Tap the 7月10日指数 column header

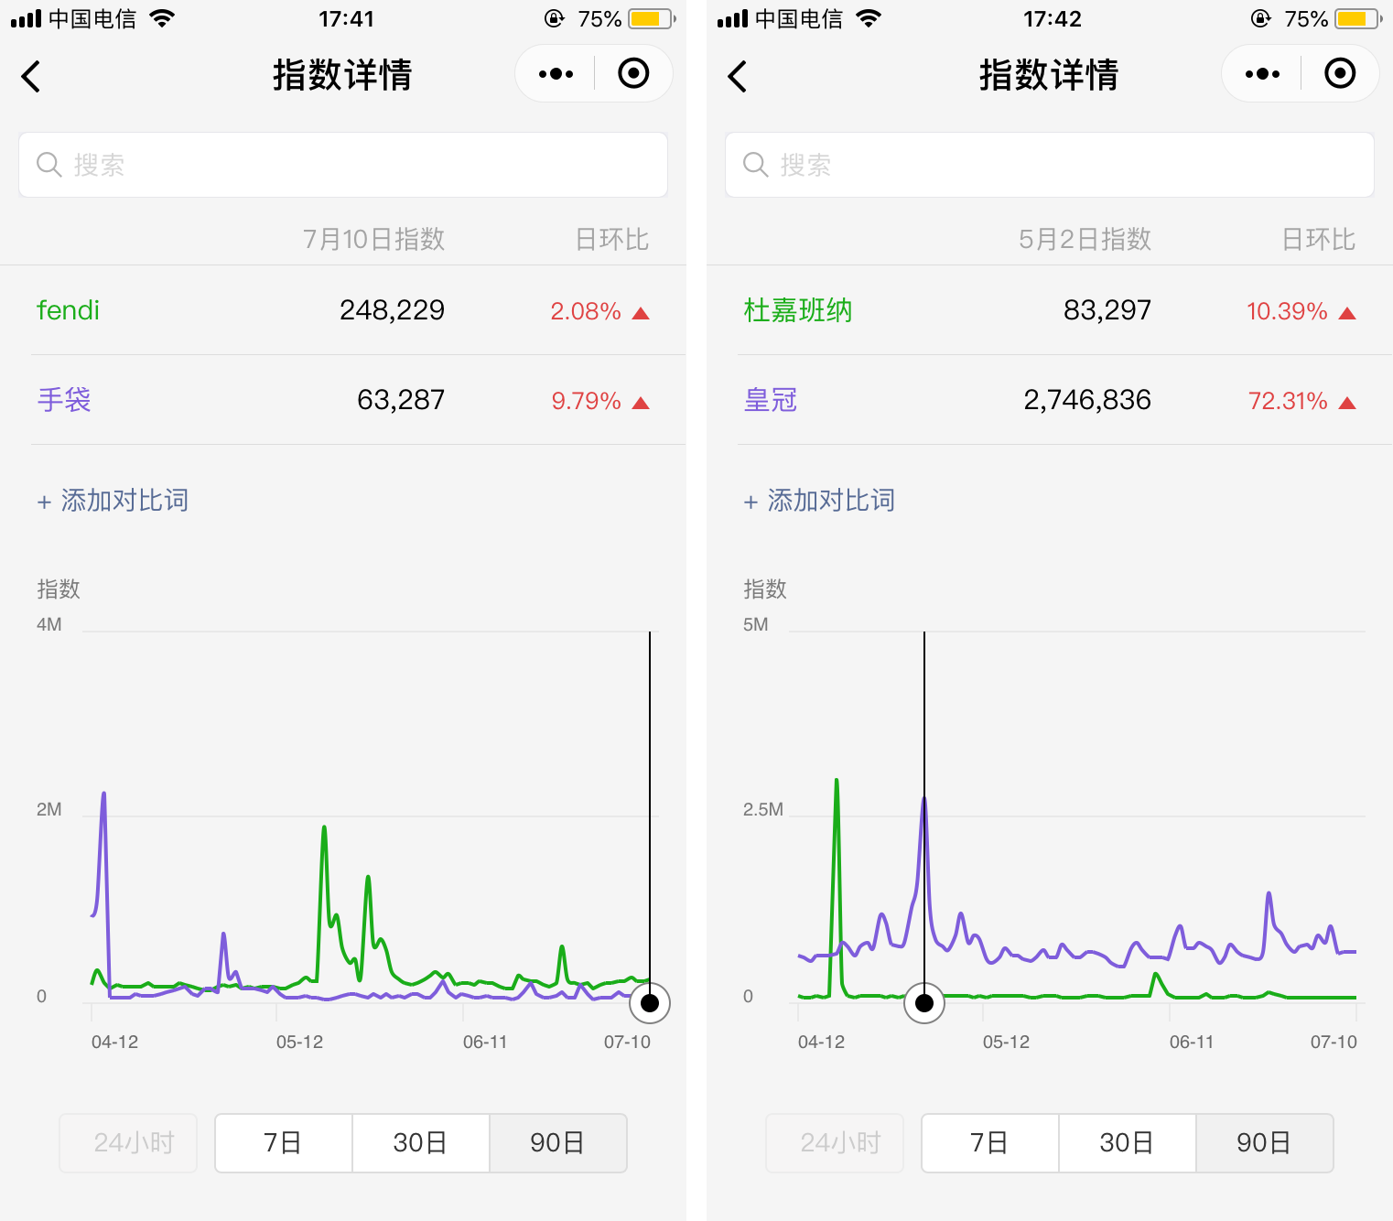pyautogui.click(x=373, y=239)
